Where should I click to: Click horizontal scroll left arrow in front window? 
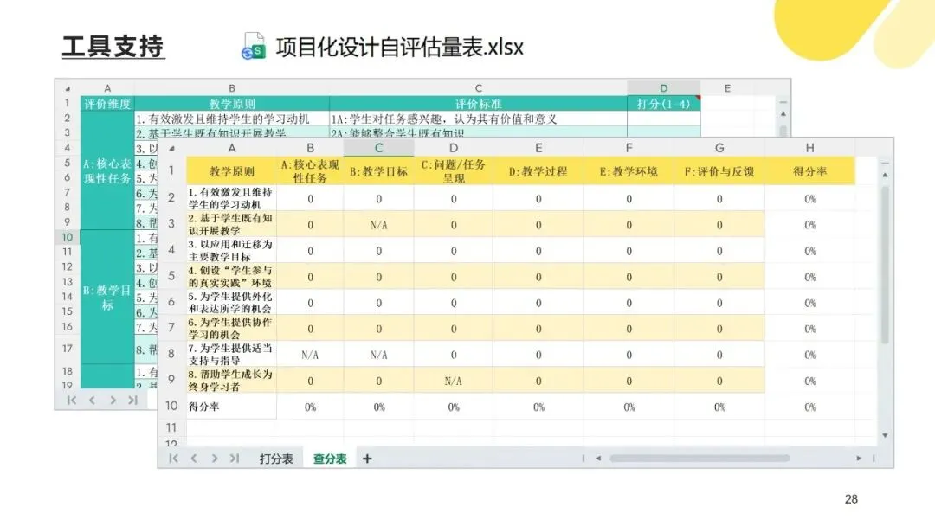598,459
